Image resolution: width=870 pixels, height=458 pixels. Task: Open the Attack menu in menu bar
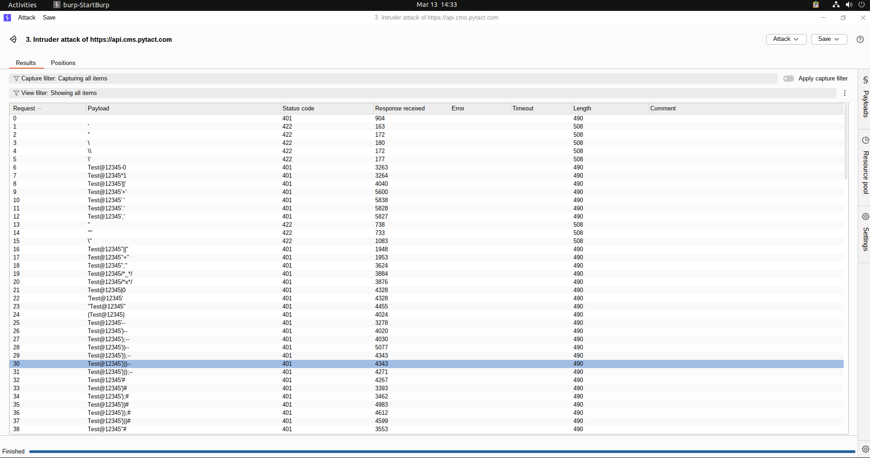pyautogui.click(x=26, y=18)
